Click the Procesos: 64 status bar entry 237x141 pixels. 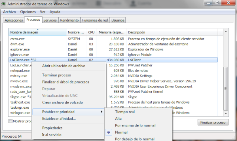click(11, 136)
